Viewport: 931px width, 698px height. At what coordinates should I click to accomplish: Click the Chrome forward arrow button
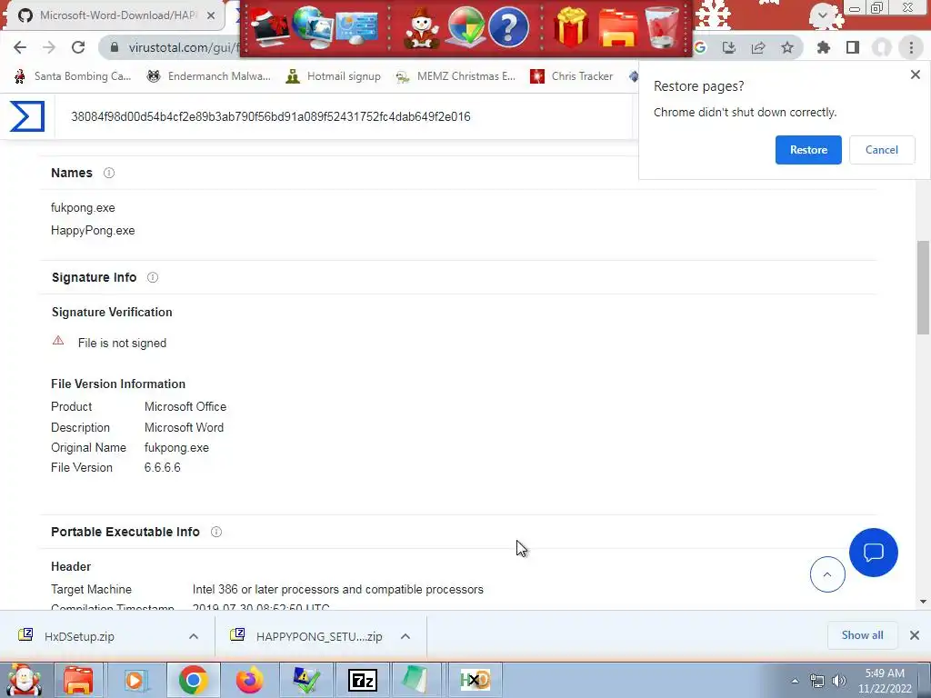point(49,47)
